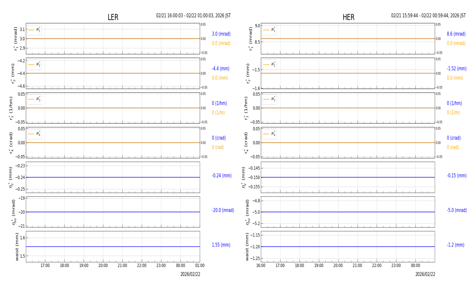
Task: Click the LER waist (mm) y-axis label
Action: click(17, 247)
